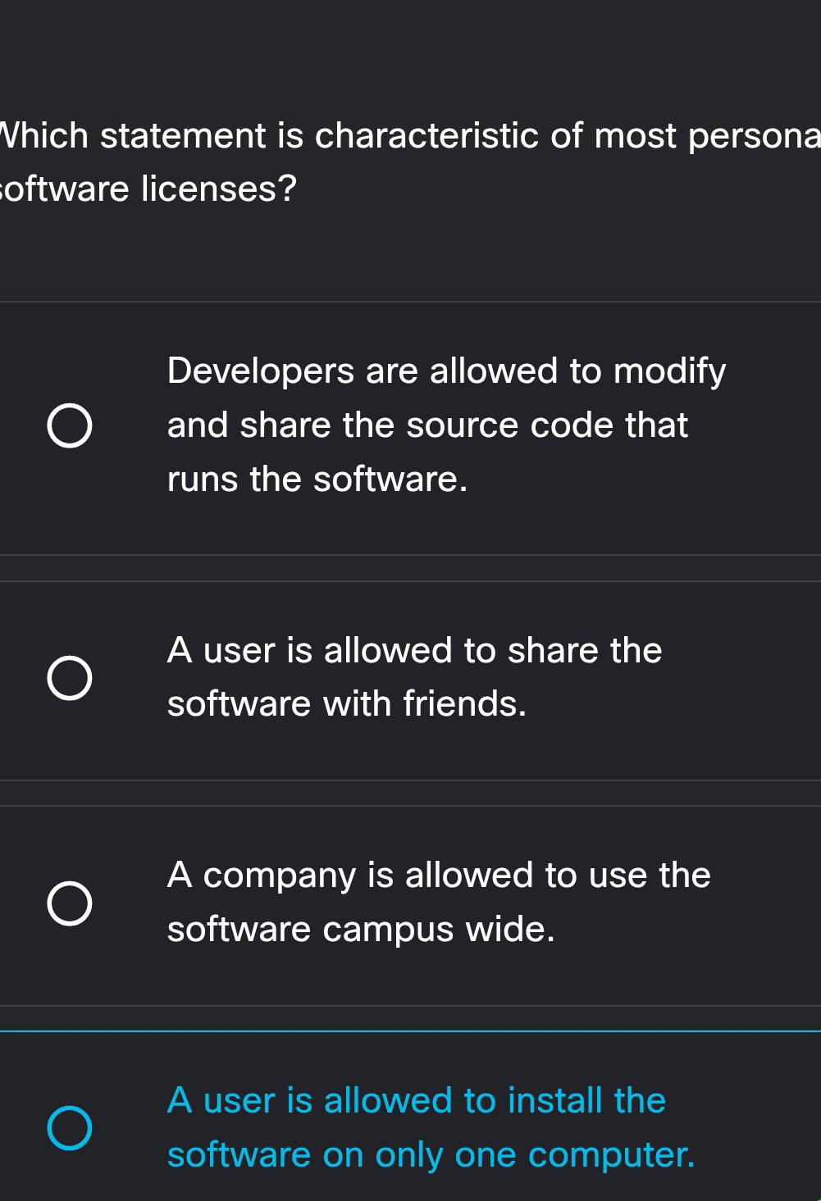Viewport: 821px width, 1201px height.
Task: Select the radio button for modifying source code
Action: pos(70,425)
